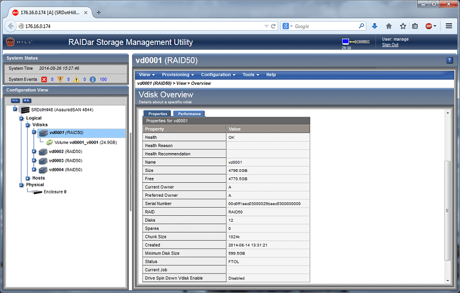Expand the vd0004 vdisk node
The width and height of the screenshot is (460, 293).
34,170
